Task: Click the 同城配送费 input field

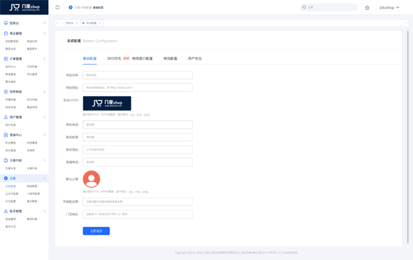Action: click(x=138, y=202)
